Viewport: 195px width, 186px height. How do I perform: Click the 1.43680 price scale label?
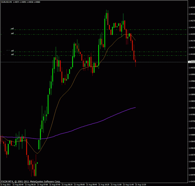(192, 135)
